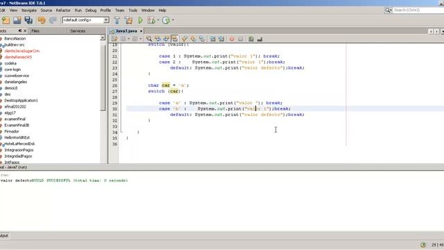Open the Refactor menu
Screen dimensions: 444x250
[63, 10]
